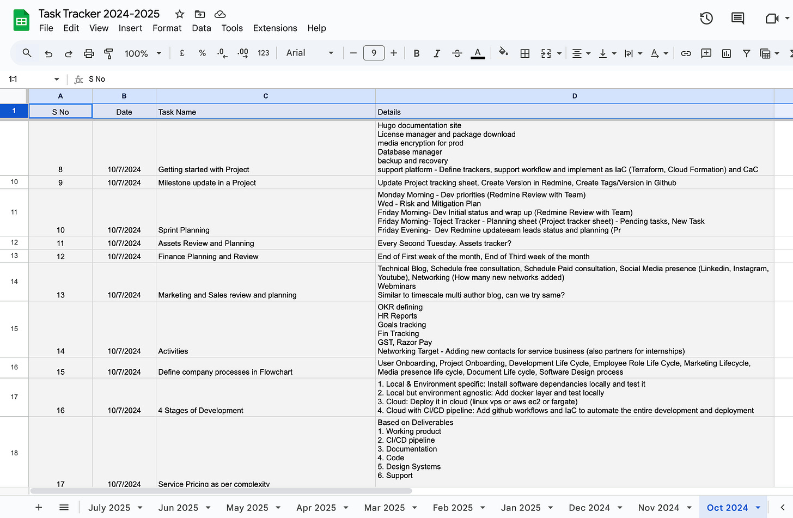Open the Format menu
Screen dimensions: 793x518
point(167,28)
